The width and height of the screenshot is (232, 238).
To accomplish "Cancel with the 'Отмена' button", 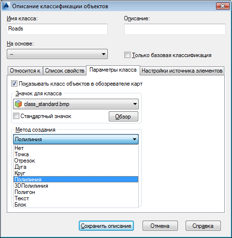I will (160, 226).
